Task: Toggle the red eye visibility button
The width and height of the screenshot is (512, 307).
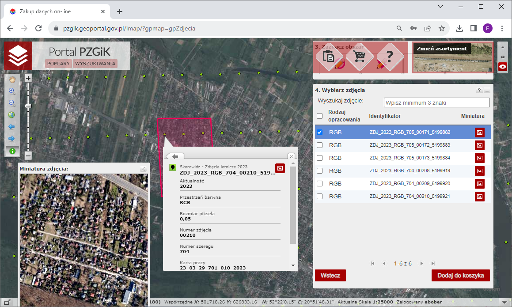Action: [502, 67]
